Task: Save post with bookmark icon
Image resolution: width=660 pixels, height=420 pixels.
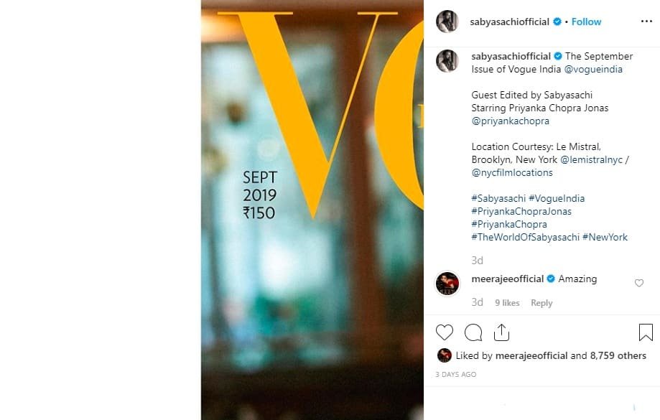Action: coord(646,332)
